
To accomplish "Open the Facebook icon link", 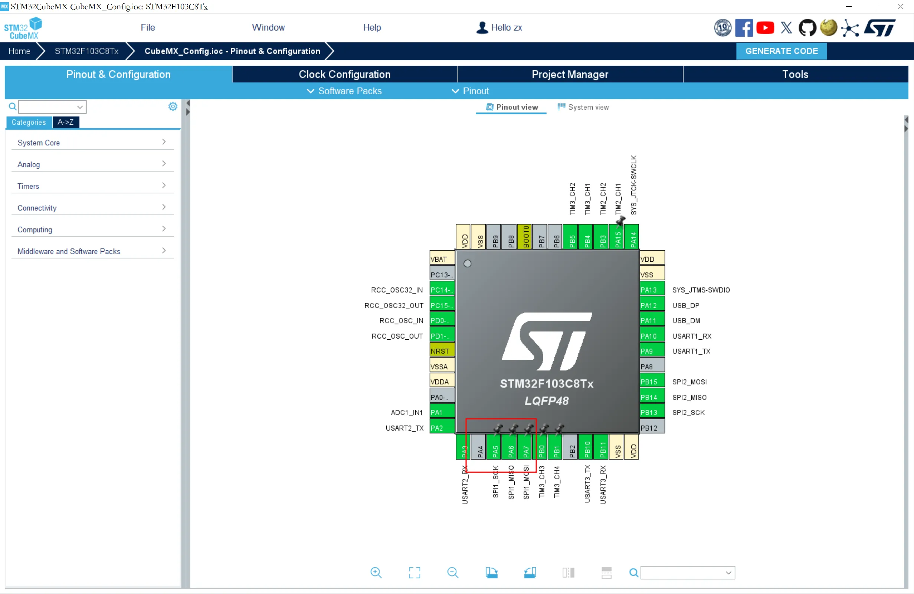I will coord(744,28).
